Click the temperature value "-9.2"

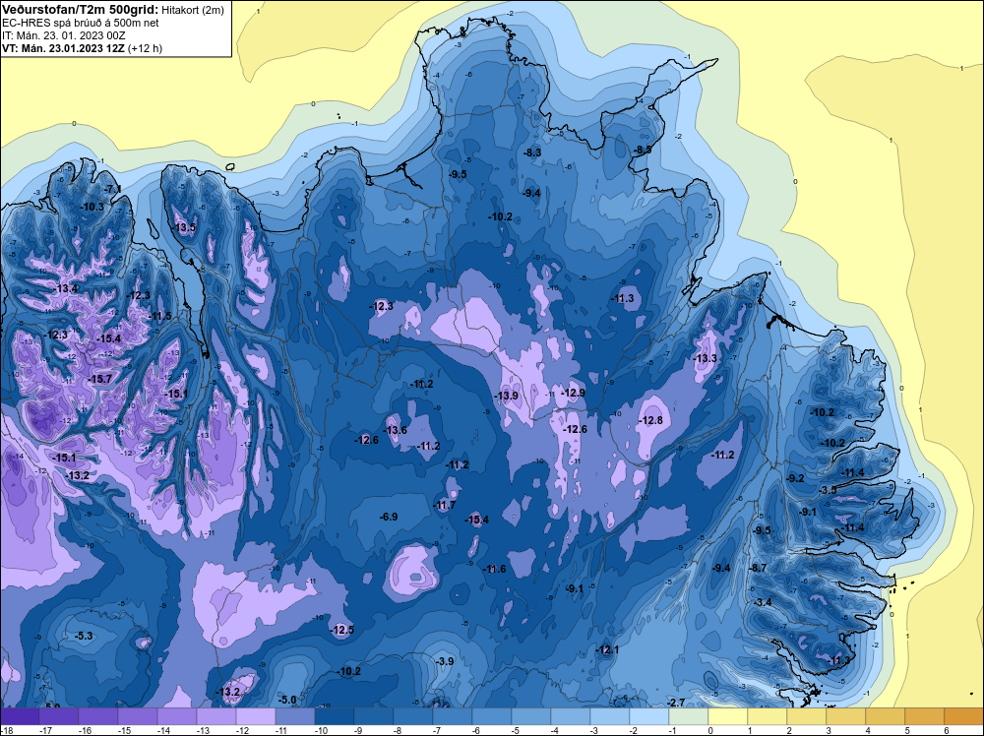[795, 478]
